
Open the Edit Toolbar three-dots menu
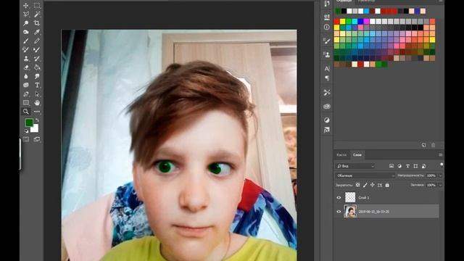point(37,112)
